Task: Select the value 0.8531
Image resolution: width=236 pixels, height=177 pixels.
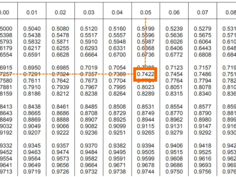Action: tap(146, 107)
